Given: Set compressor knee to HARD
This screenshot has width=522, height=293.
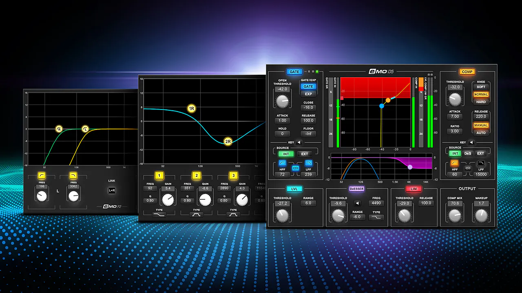Looking at the screenshot, I should click(481, 102).
